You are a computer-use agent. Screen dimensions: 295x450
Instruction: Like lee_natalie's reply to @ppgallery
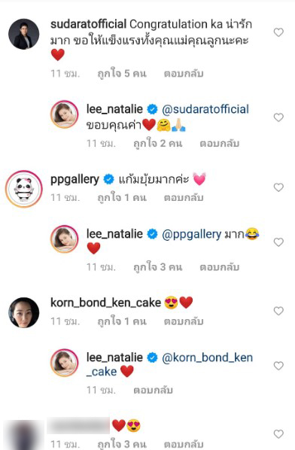(x=278, y=242)
